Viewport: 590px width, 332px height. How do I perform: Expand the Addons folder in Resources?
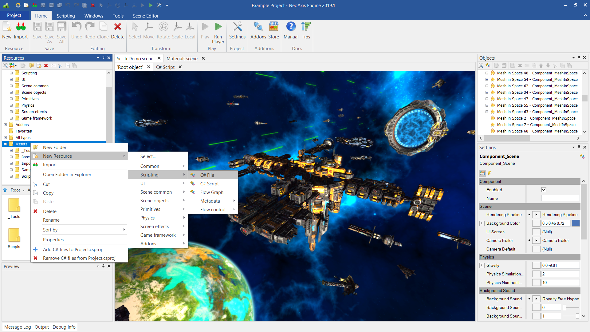point(5,124)
